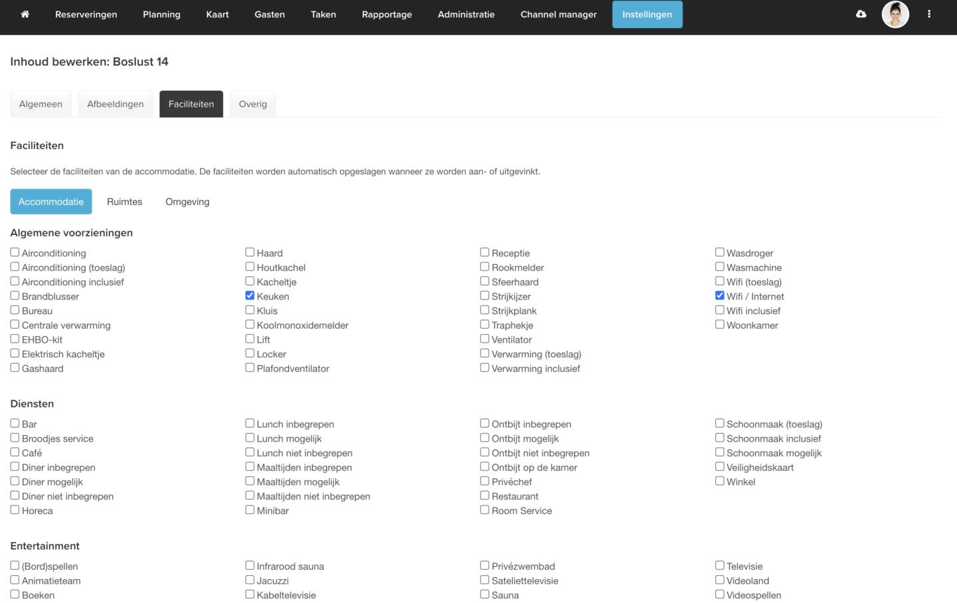Image resolution: width=957 pixels, height=603 pixels.
Task: Open the Channel manager menu
Action: click(x=558, y=14)
